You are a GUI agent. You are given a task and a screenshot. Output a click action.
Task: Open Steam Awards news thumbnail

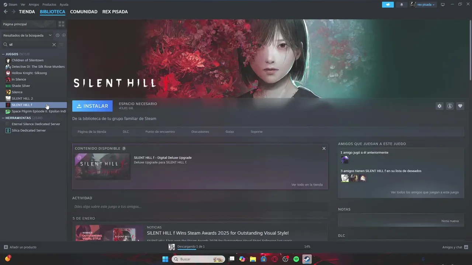110,233
